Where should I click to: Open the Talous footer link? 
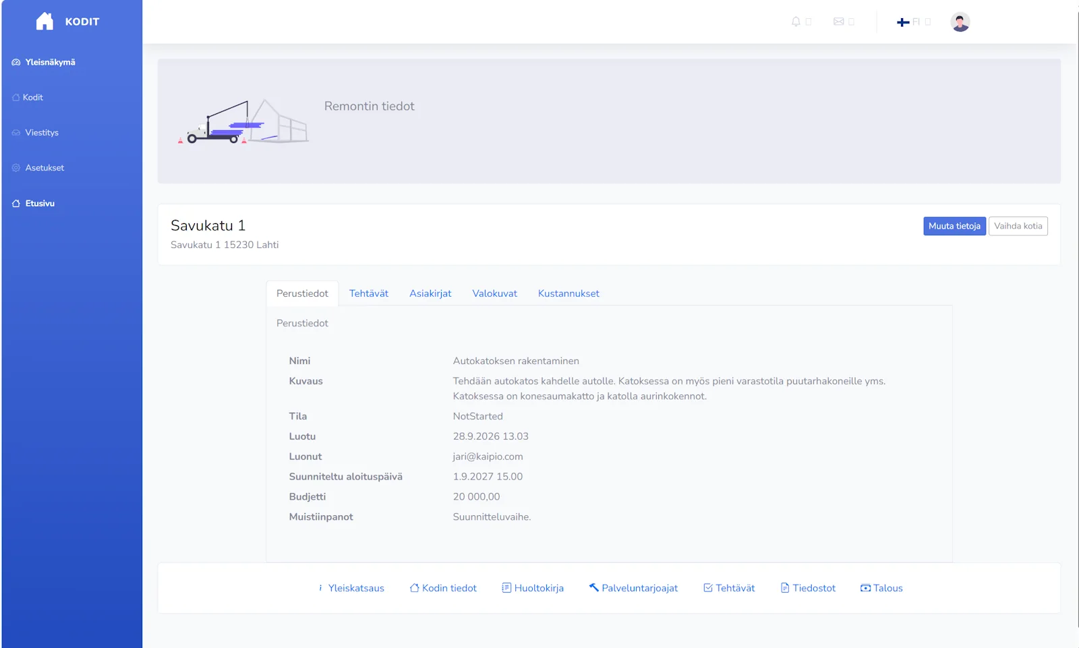click(x=881, y=588)
